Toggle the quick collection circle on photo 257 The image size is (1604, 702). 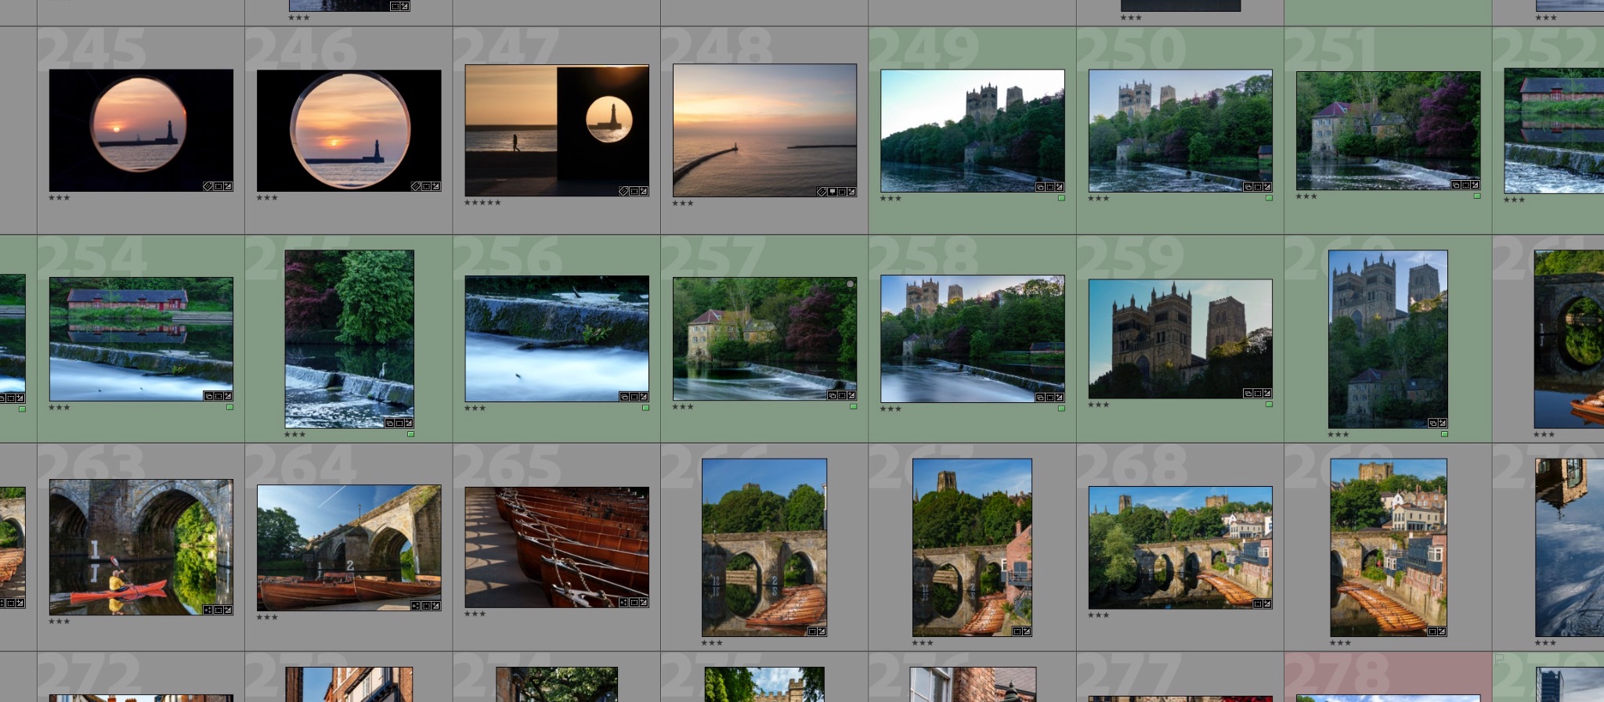[850, 284]
